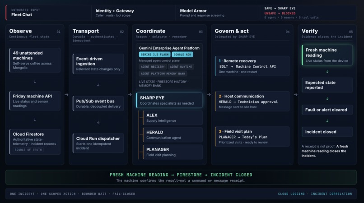The height and width of the screenshot is (203, 364).
Task: Select the SHARP EYE coordinator card
Action: [169, 100]
